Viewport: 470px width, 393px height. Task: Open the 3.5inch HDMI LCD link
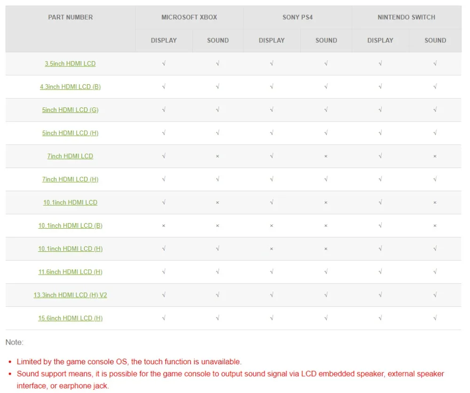(x=70, y=64)
